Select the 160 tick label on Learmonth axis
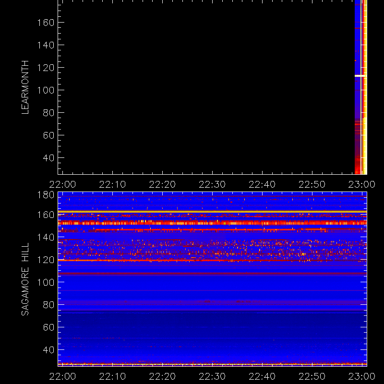 click(46, 23)
